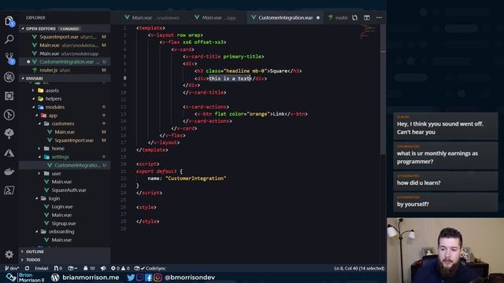Viewport: 504px width, 283px height.
Task: Click the bug count 10 status bar item
Action: tap(89, 268)
